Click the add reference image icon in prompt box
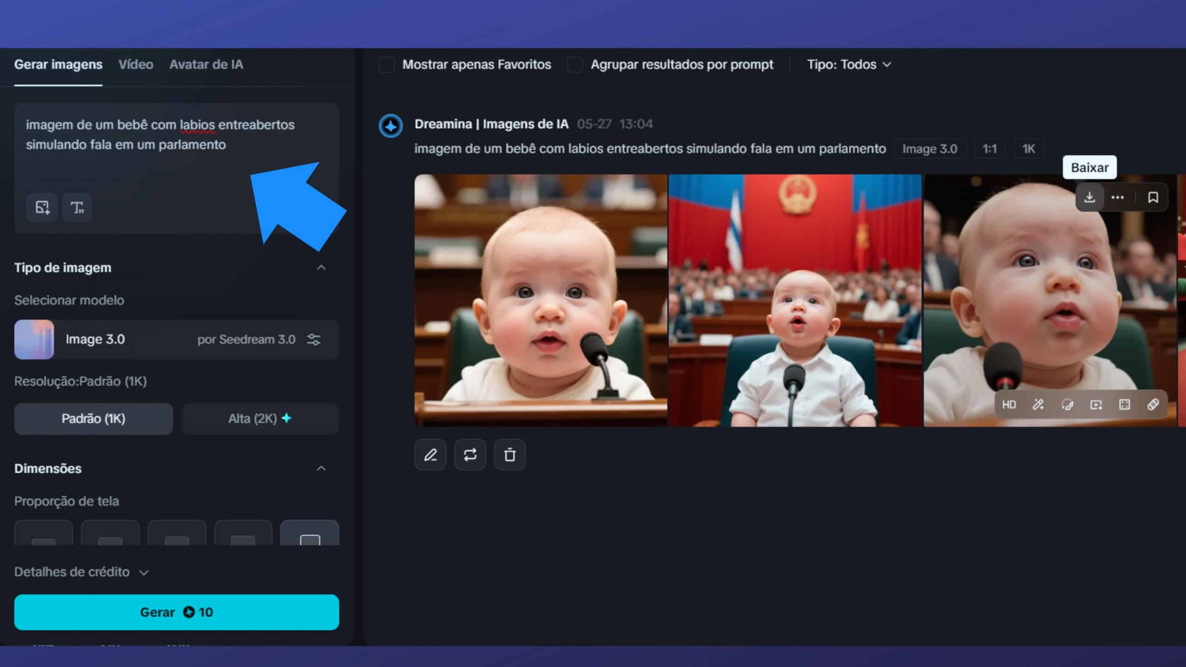Screen dimensions: 1186x667 tap(42, 208)
